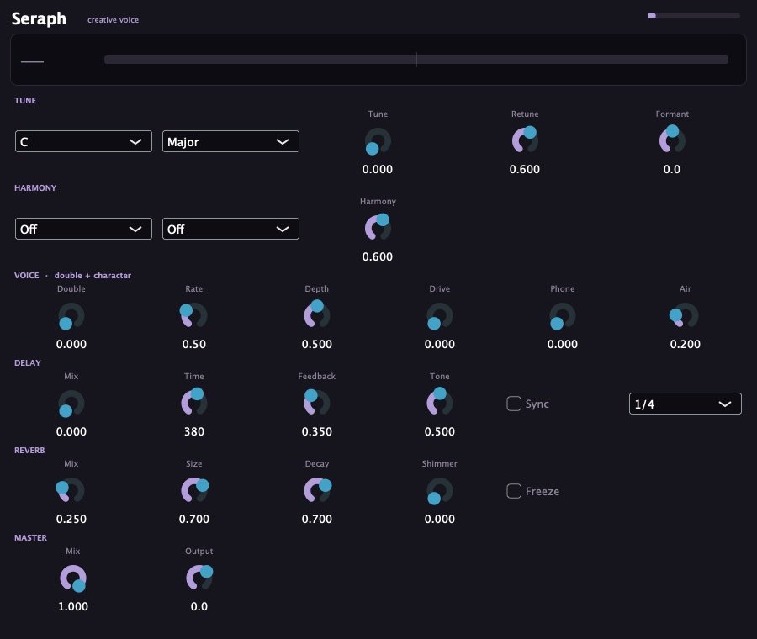Screen dimensions: 757x639
Task: Click the Delay Time value 380
Action: [194, 431]
